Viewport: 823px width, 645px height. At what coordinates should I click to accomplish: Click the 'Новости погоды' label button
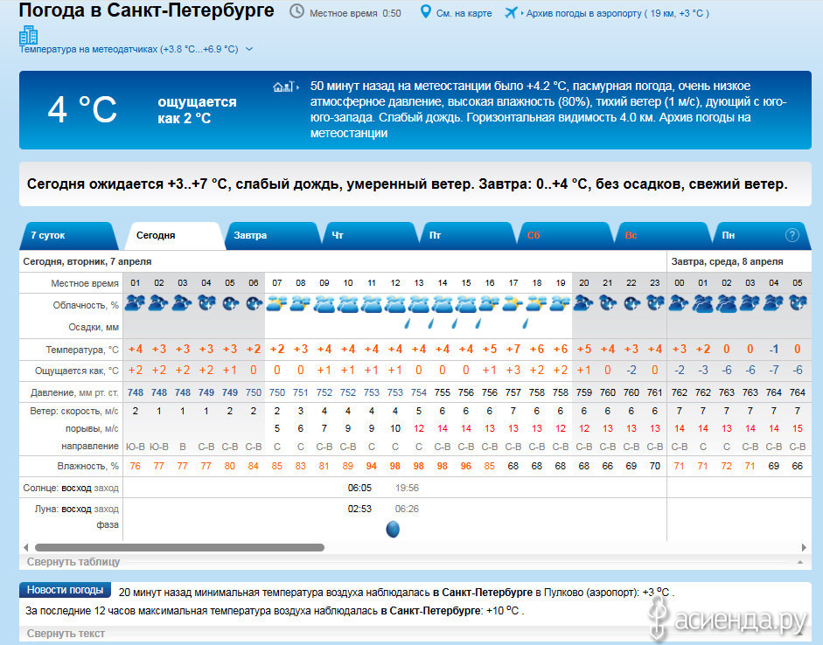click(x=66, y=590)
